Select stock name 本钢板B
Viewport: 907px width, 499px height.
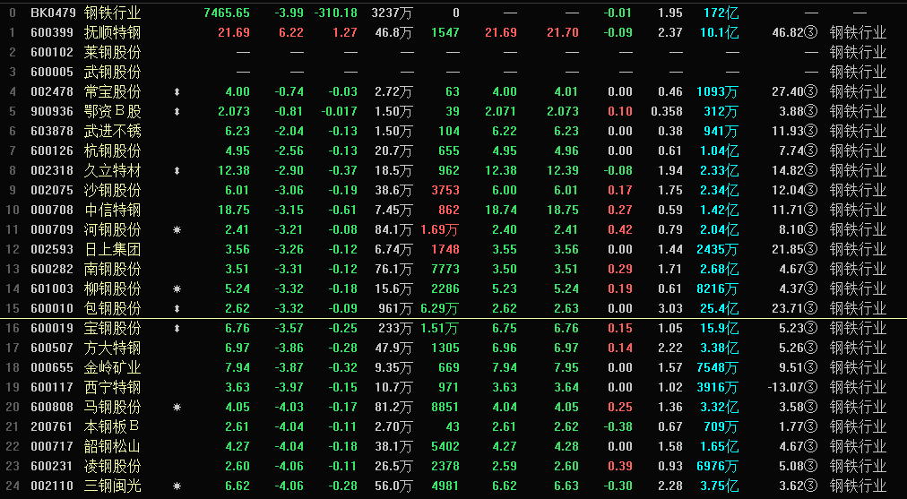(112, 426)
